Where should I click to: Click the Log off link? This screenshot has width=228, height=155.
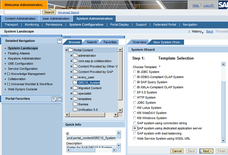(209, 6)
